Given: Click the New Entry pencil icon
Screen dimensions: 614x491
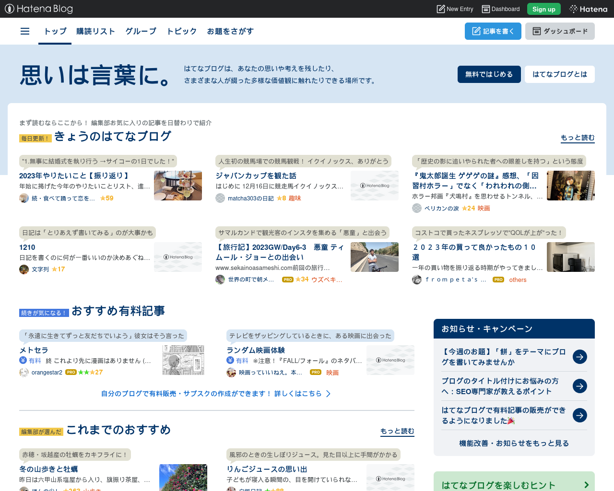Looking at the screenshot, I should tap(441, 9).
